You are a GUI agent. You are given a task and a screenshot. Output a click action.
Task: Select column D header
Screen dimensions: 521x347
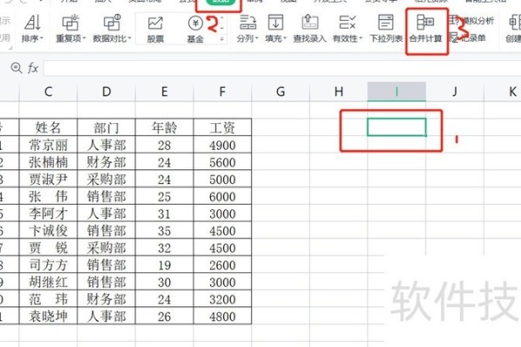click(106, 92)
